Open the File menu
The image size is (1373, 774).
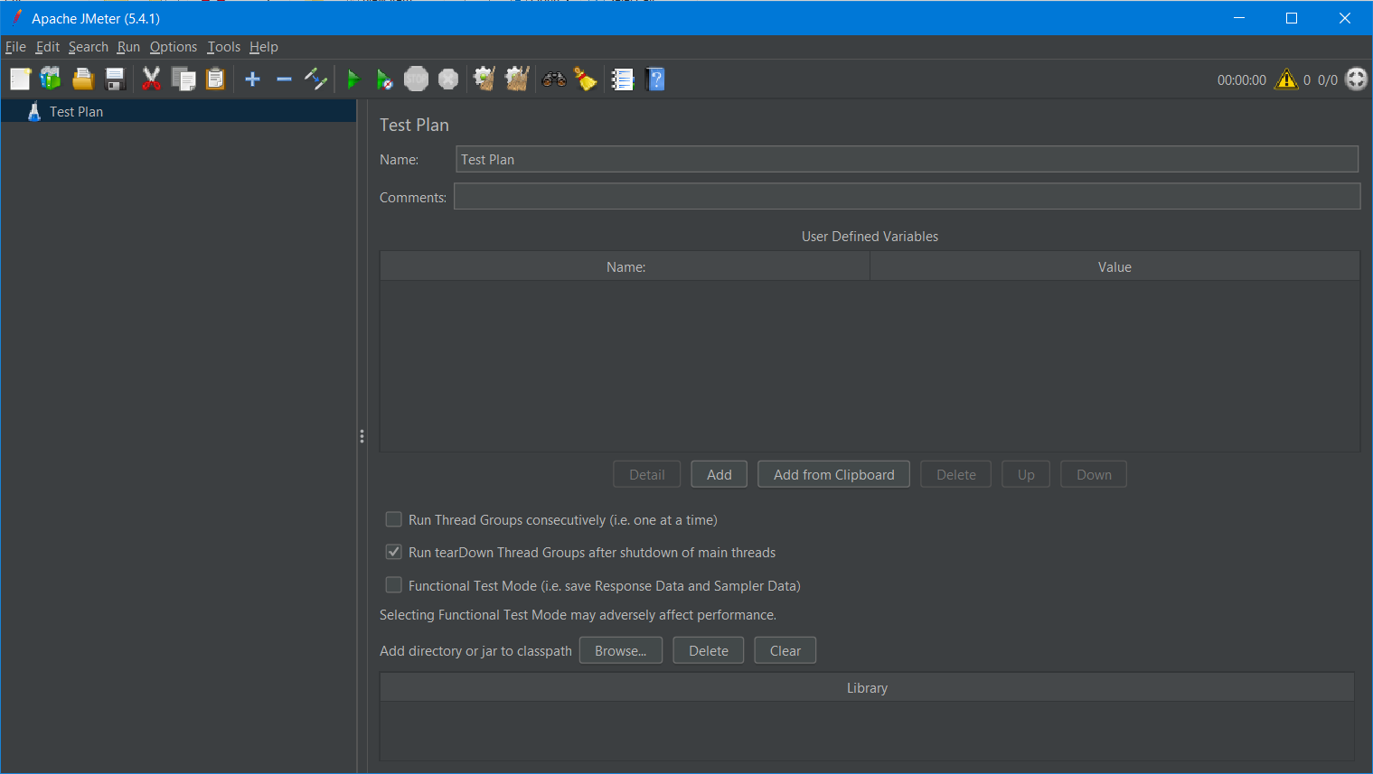tap(15, 47)
